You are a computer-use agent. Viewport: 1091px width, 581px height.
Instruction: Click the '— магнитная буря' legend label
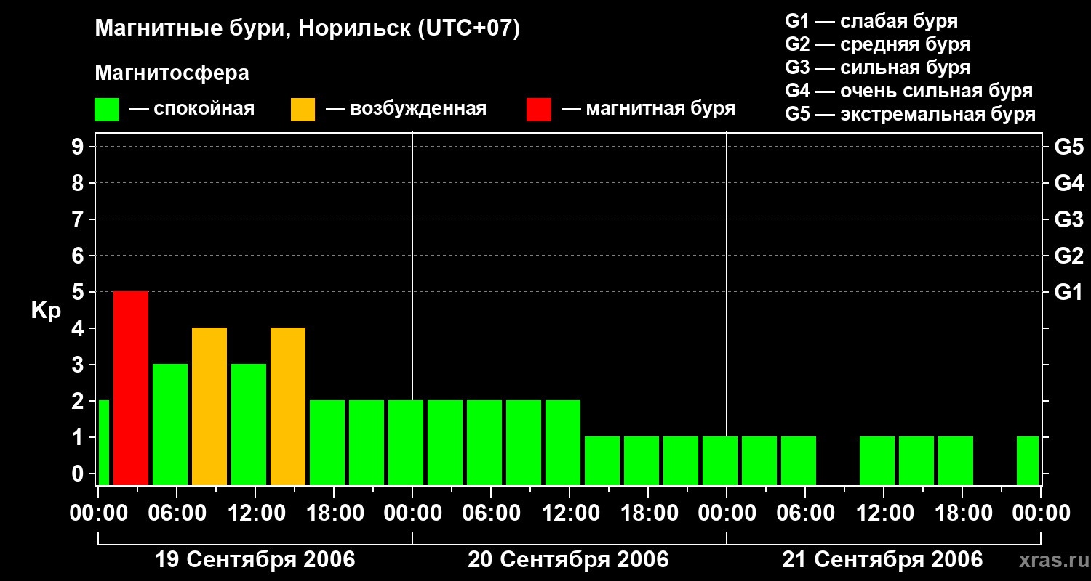coord(649,110)
